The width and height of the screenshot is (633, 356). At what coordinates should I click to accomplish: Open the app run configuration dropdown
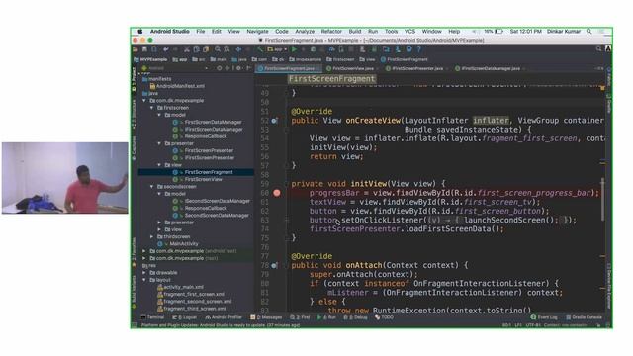(x=277, y=49)
